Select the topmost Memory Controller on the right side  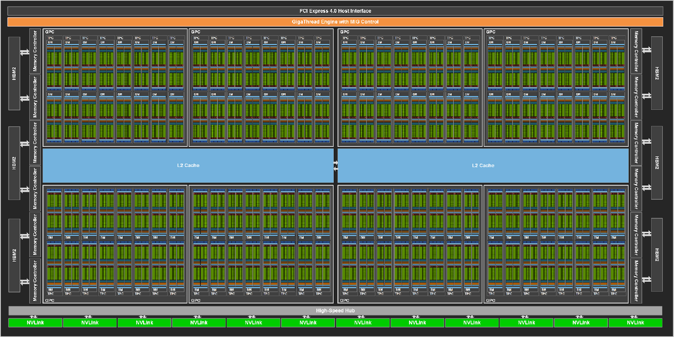tap(636, 51)
